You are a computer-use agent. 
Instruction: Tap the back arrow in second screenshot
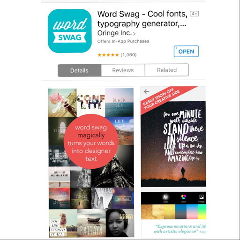point(146,91)
